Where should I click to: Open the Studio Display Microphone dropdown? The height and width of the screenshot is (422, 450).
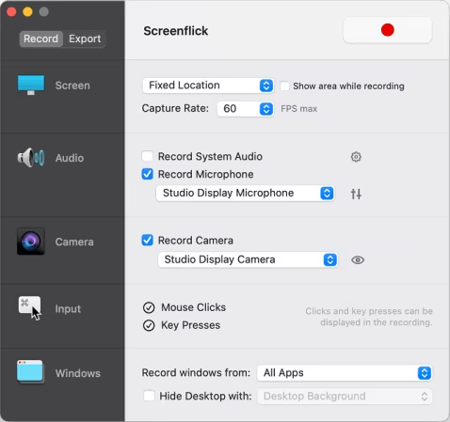245,193
